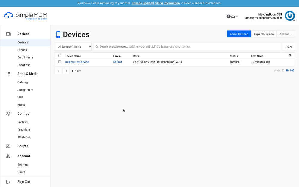Click the SimpleMDM cloud logo
The width and height of the screenshot is (299, 187).
pyautogui.click(x=8, y=15)
